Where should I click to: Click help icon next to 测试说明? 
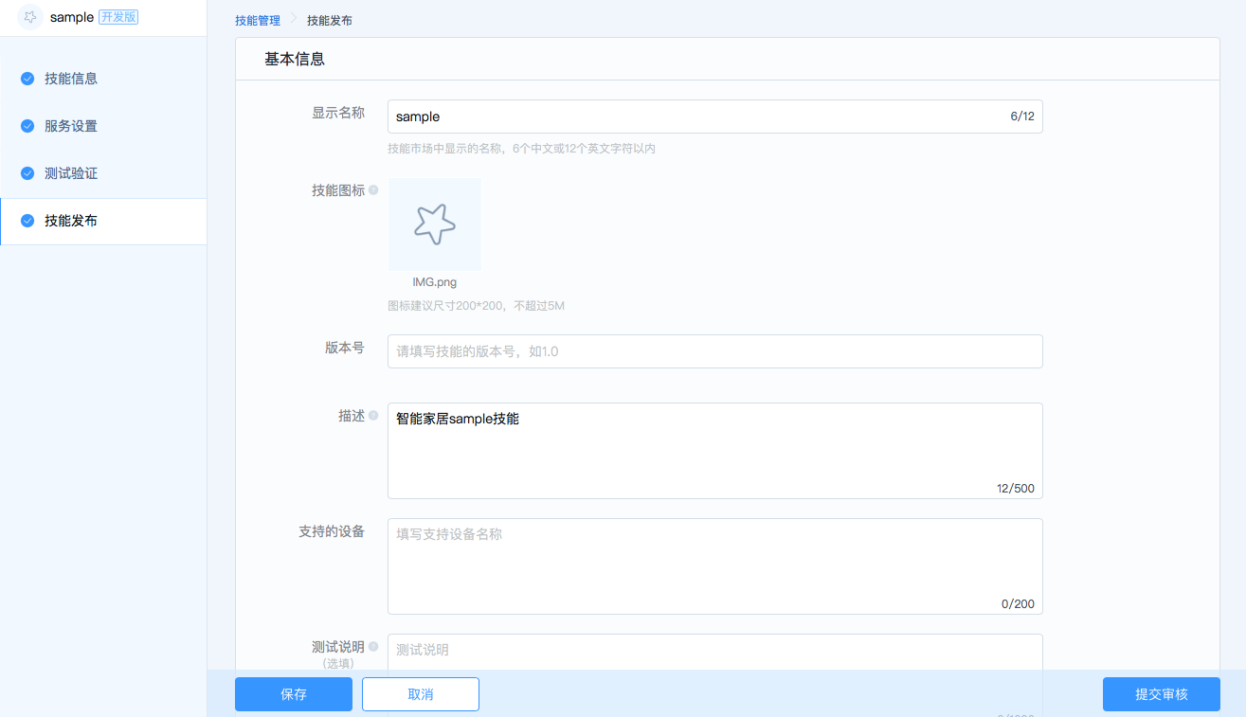pos(373,647)
